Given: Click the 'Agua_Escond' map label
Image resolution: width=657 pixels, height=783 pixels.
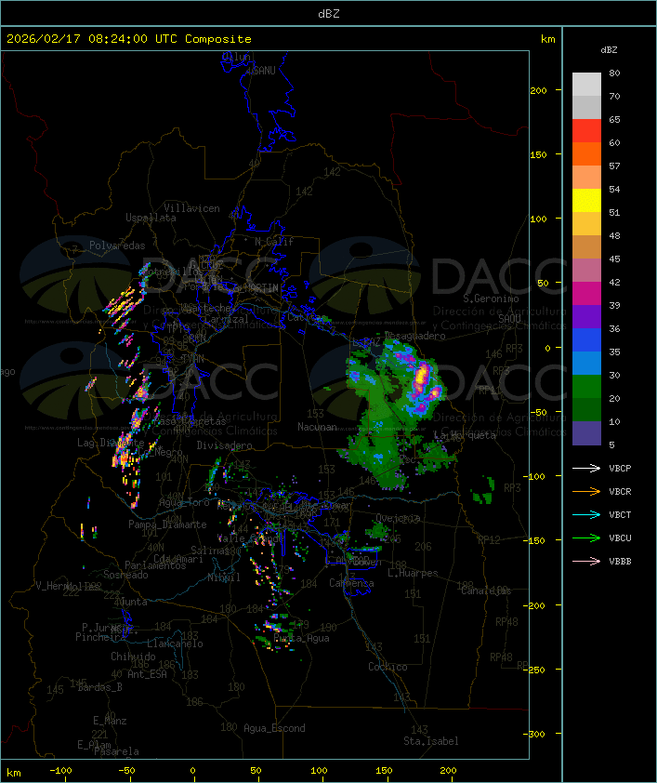Looking at the screenshot, I should (274, 728).
